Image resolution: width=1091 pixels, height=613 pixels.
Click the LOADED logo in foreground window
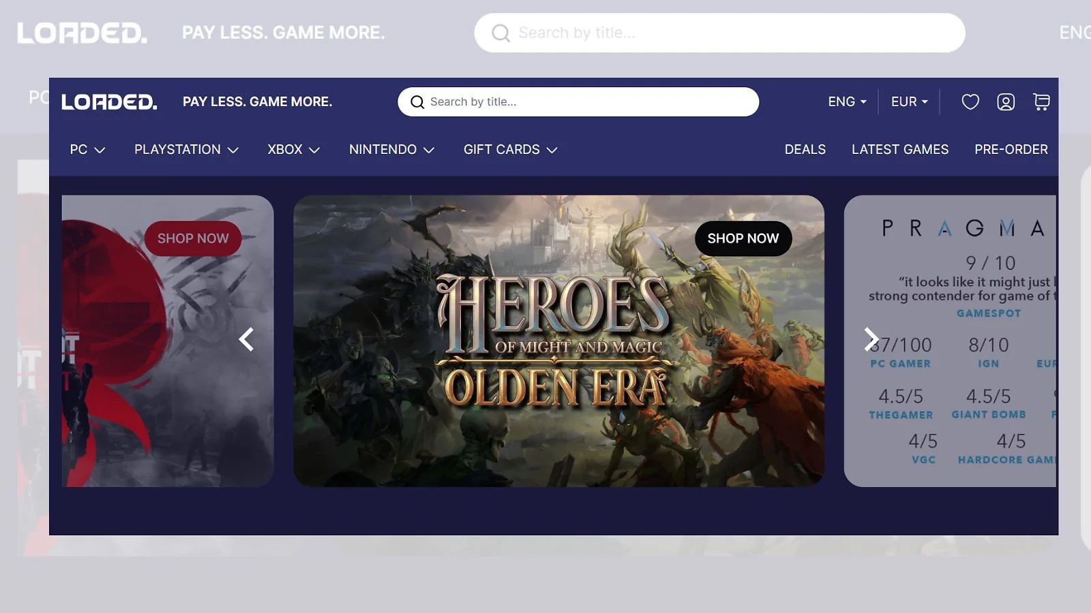(109, 102)
